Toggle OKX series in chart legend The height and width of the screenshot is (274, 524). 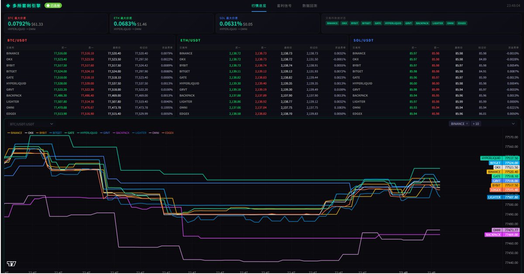point(29,133)
